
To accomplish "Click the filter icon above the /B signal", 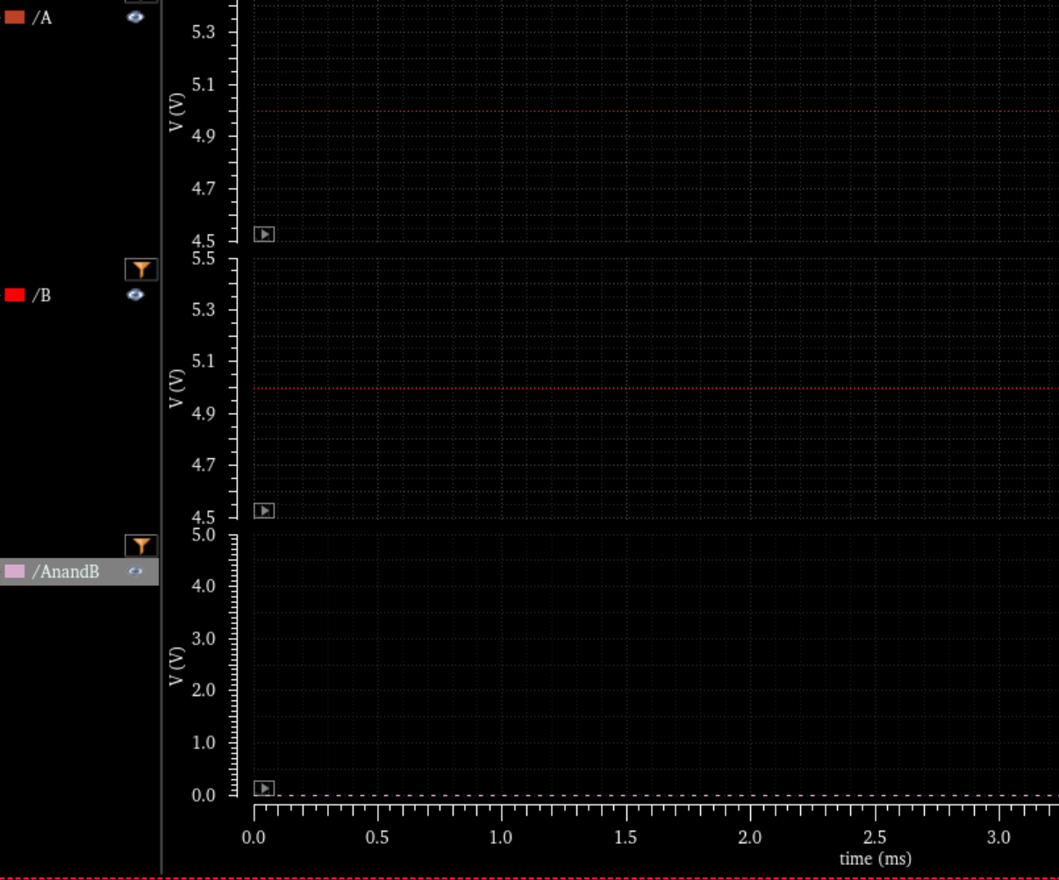I will coord(140,269).
